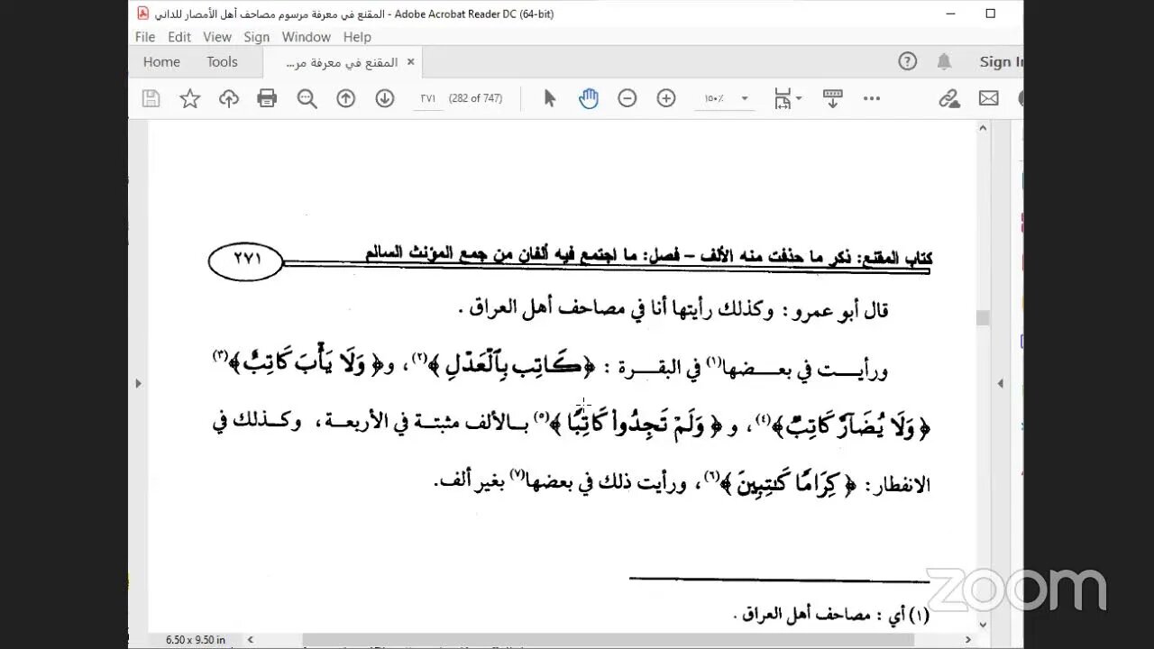Minimize the Acrobat Reader window

(x=949, y=14)
